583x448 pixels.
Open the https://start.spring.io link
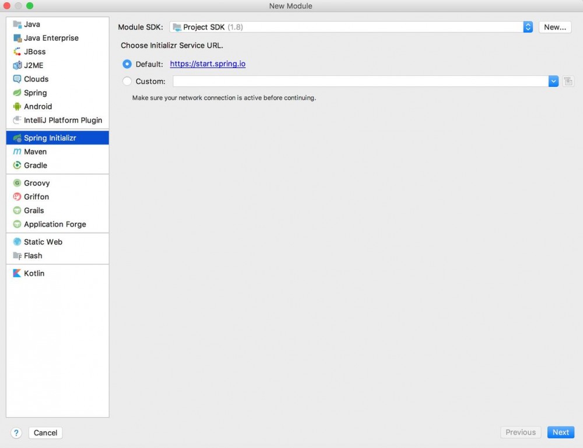208,64
